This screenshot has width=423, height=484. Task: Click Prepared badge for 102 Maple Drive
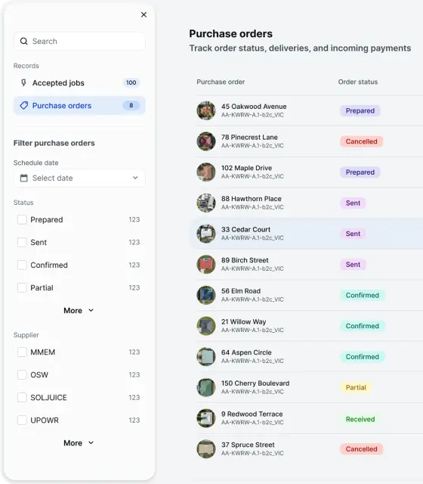tap(360, 172)
